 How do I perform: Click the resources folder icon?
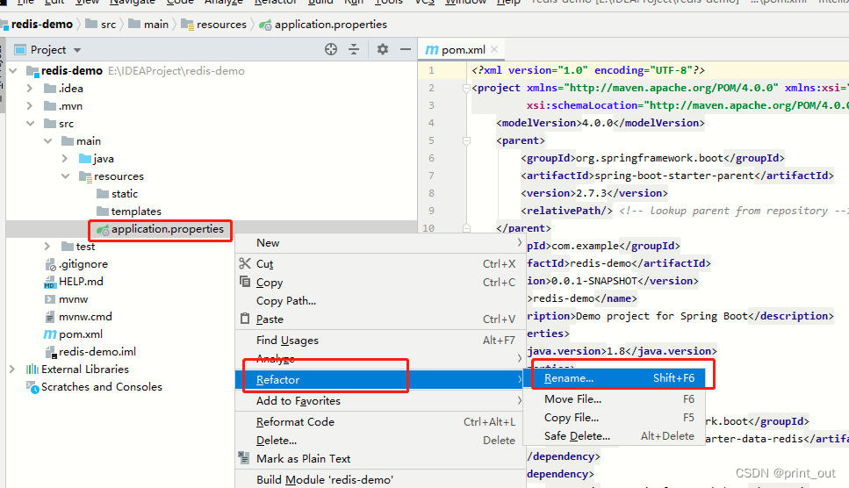pyautogui.click(x=85, y=176)
